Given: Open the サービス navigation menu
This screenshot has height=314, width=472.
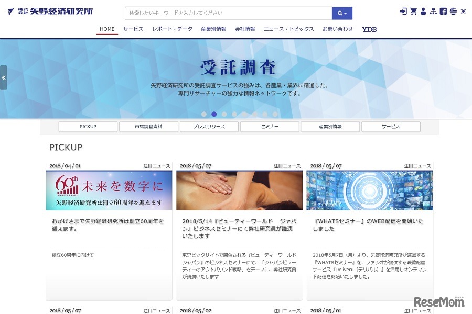Looking at the screenshot, I should [x=133, y=29].
